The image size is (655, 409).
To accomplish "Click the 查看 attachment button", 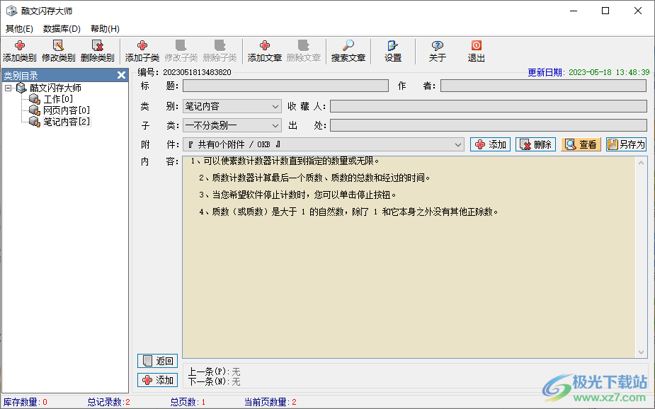I will [581, 144].
